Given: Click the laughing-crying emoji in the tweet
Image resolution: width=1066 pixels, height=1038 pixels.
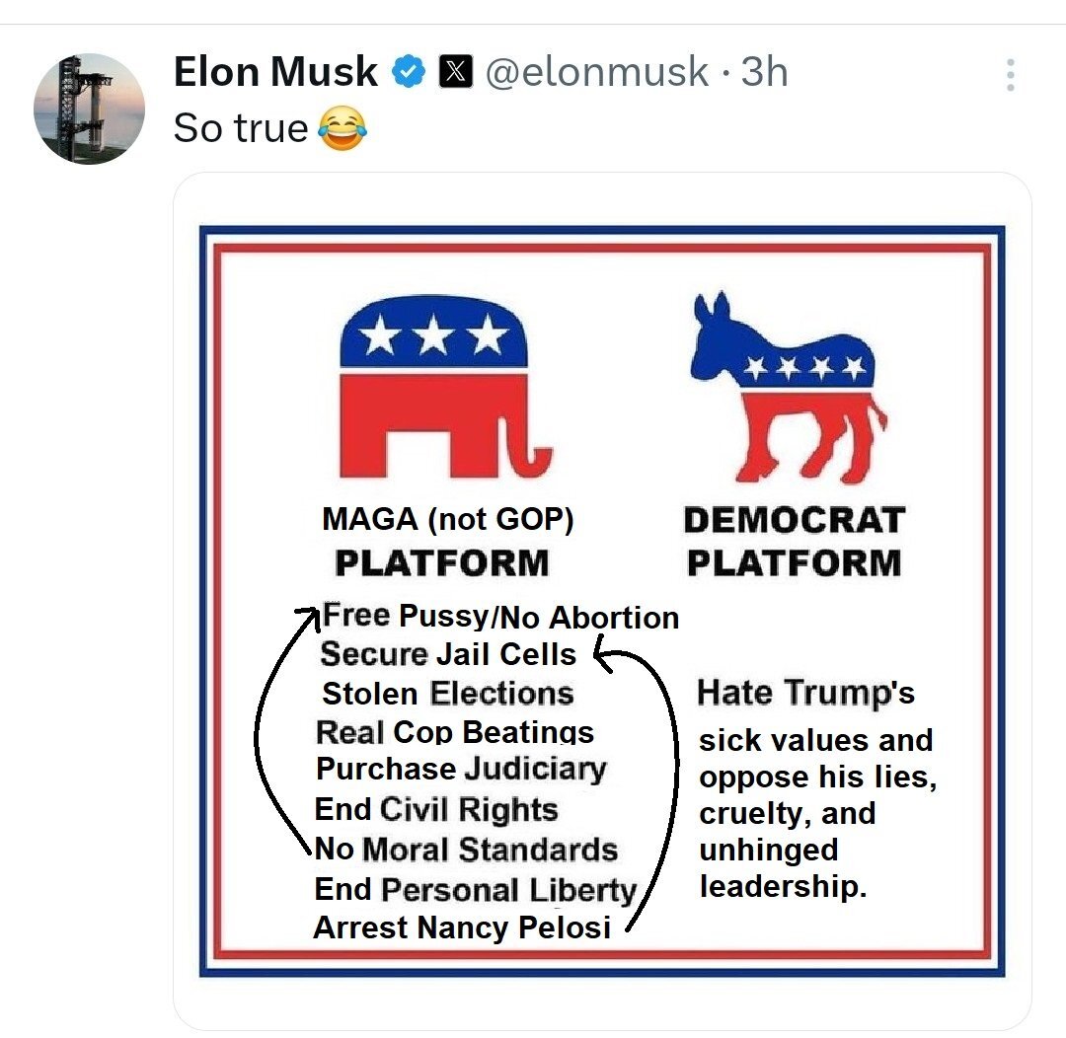Looking at the screenshot, I should point(342,128).
